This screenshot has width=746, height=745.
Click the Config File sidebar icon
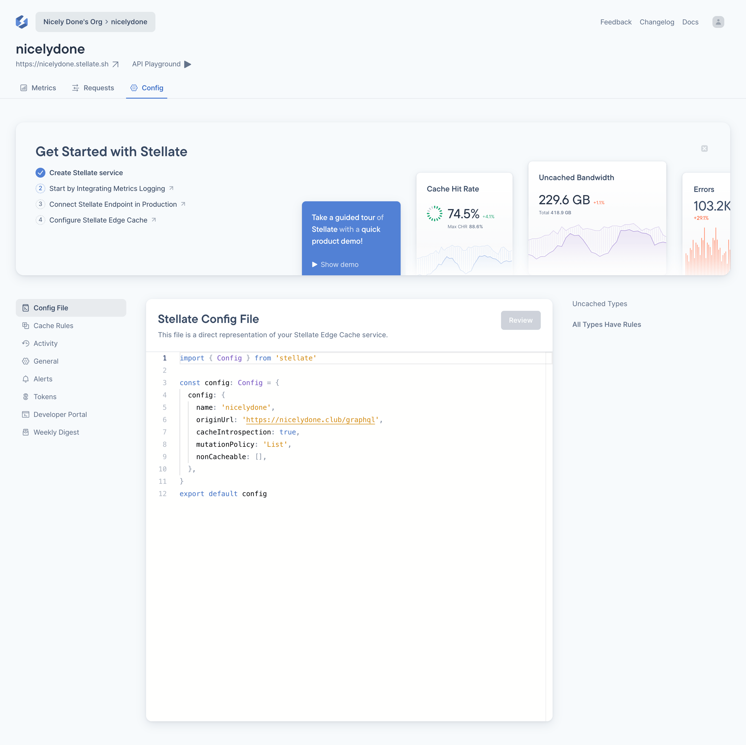point(26,308)
